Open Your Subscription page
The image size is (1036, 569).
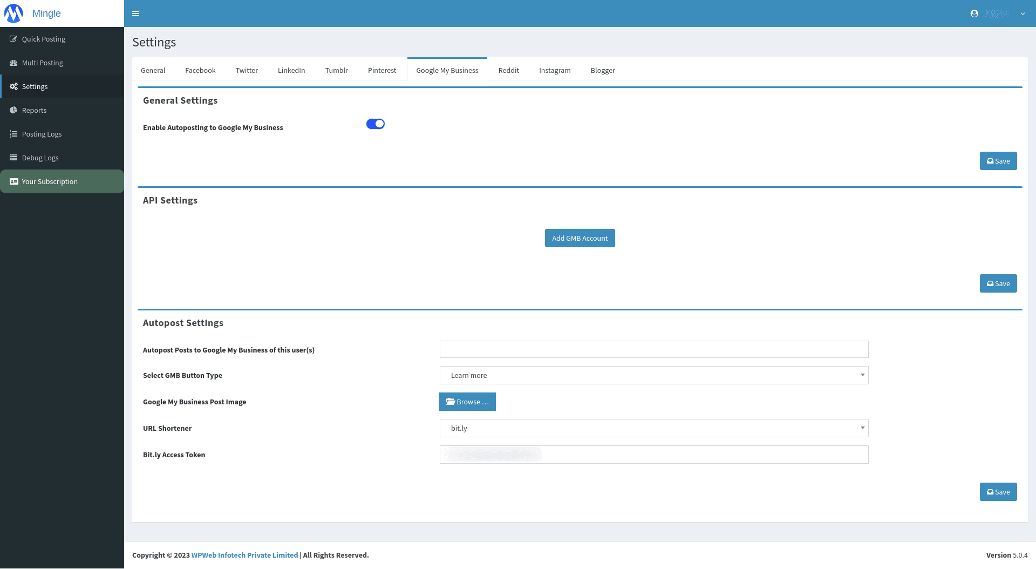point(49,181)
